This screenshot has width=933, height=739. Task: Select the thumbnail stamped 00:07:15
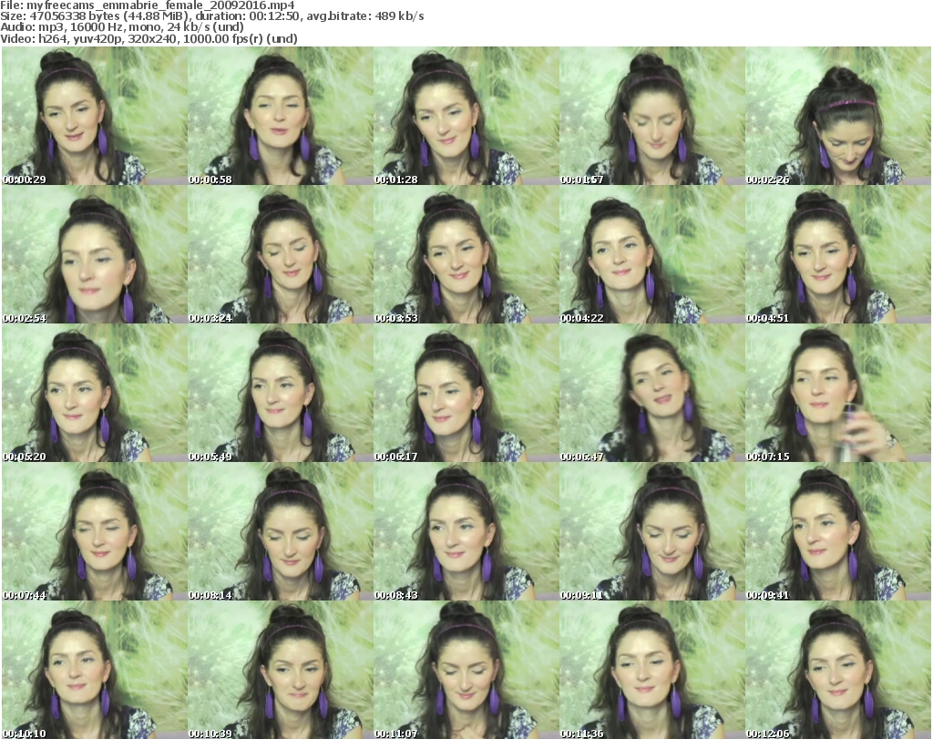pyautogui.click(x=838, y=394)
